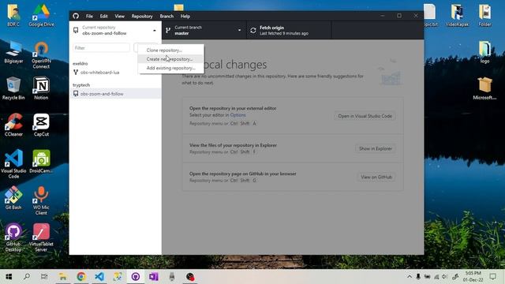Screen dimensions: 505x284
Task: Open the Git Bash desktop shortcut
Action: pyautogui.click(x=13, y=198)
